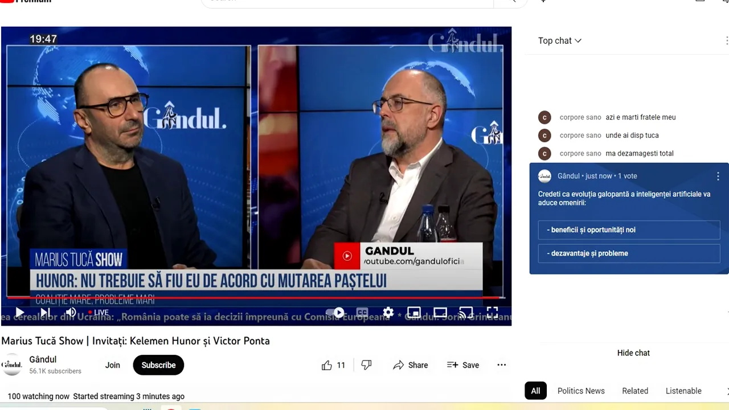
Task: Open miniplayer mode
Action: click(x=414, y=313)
